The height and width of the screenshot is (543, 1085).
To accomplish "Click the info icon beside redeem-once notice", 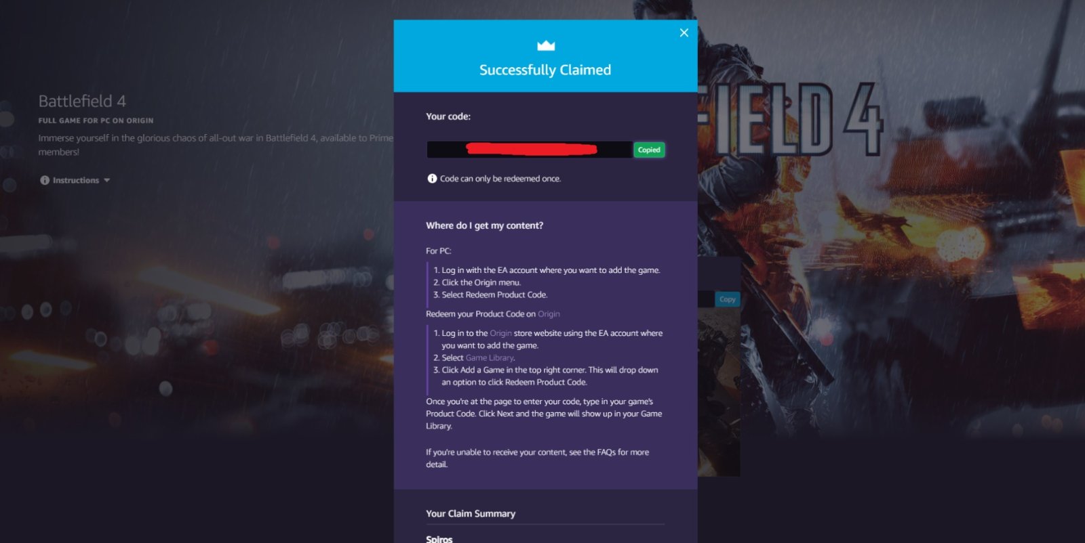I will 432,179.
